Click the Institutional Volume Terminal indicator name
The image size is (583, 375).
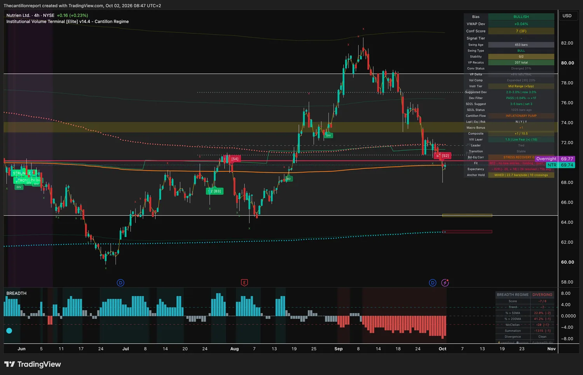point(68,22)
